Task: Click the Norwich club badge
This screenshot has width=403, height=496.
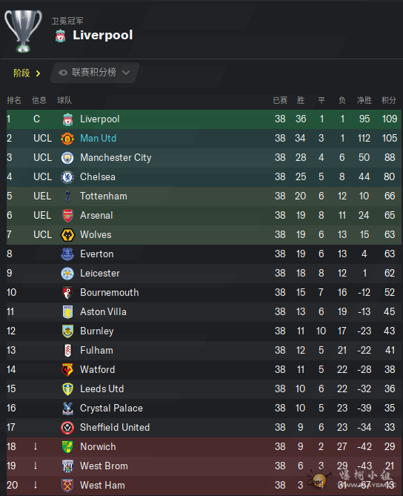Action: click(67, 447)
